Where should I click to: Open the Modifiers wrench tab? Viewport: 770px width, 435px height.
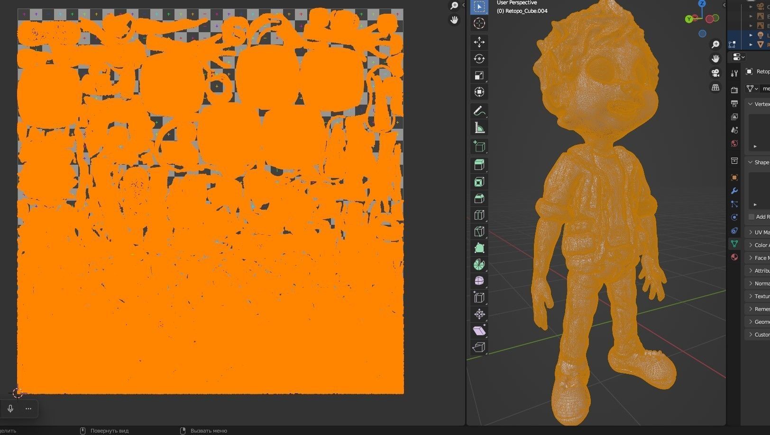[734, 191]
